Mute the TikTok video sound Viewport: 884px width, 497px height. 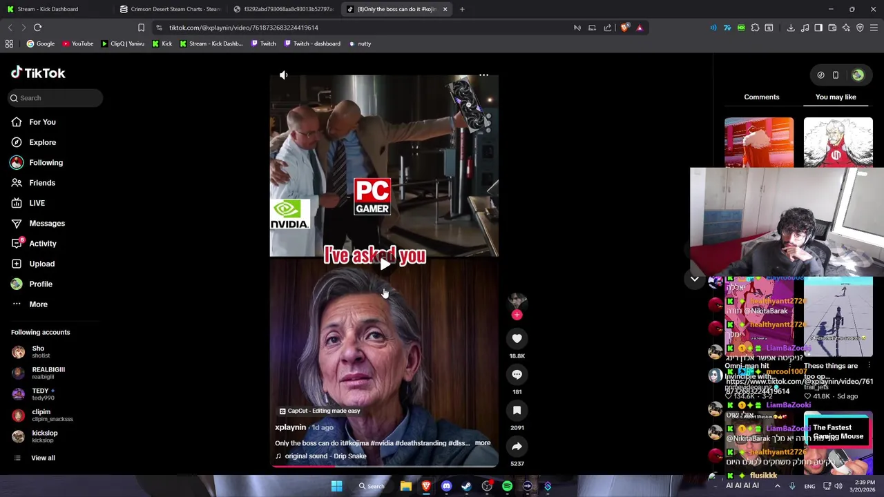pyautogui.click(x=283, y=75)
